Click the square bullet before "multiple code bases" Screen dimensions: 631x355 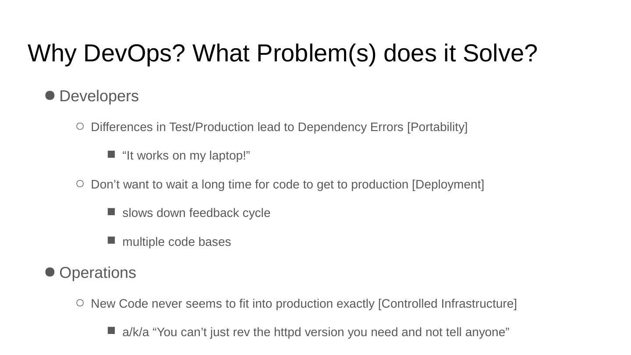tap(111, 241)
